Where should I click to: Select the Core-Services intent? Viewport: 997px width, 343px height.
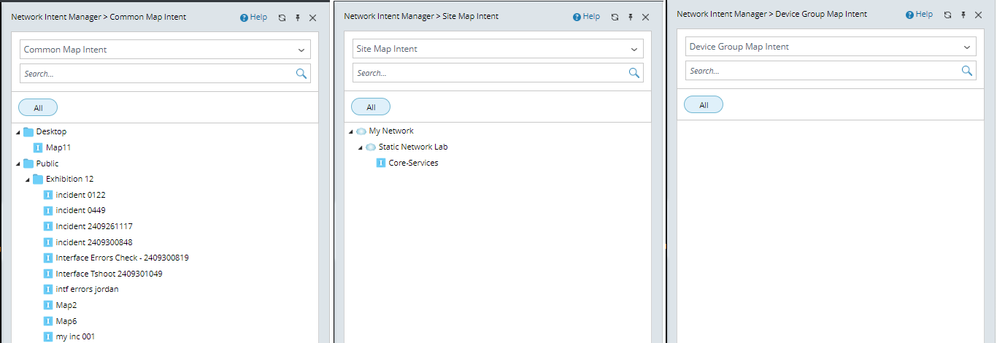(x=413, y=163)
